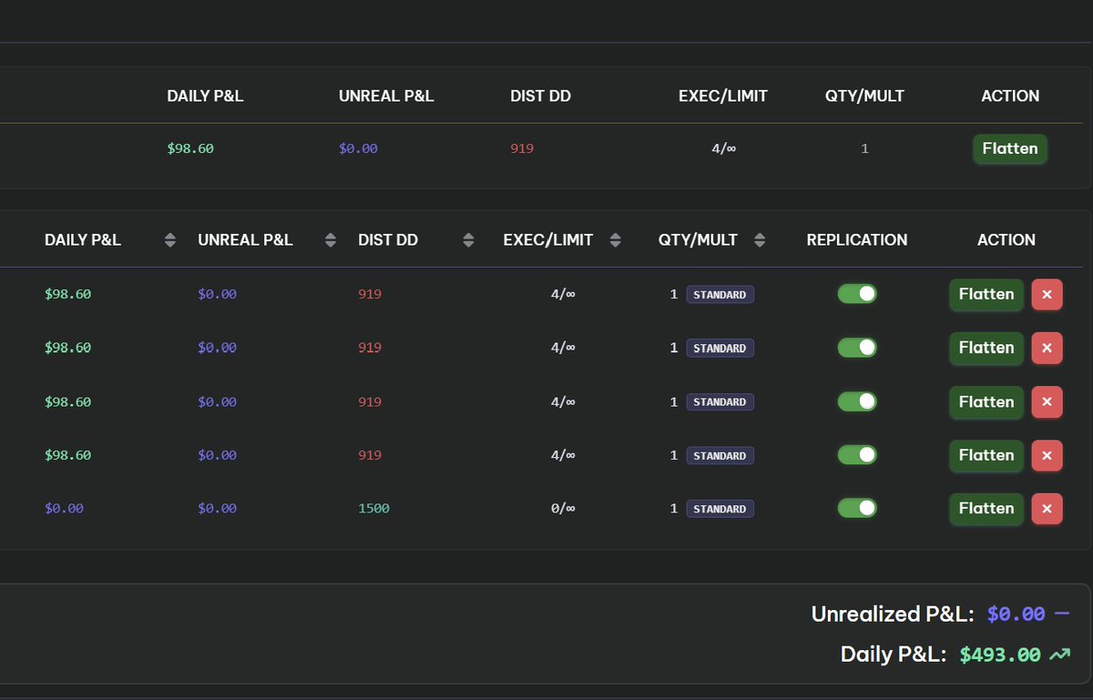This screenshot has width=1093, height=700.
Task: Select 4/∞ in the top summary table
Action: click(x=723, y=148)
